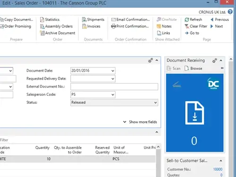
Task: Refresh the page
Action: (x=194, y=19)
